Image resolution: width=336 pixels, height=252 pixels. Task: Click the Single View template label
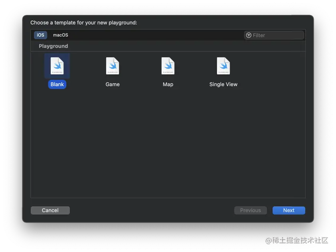pyautogui.click(x=223, y=85)
